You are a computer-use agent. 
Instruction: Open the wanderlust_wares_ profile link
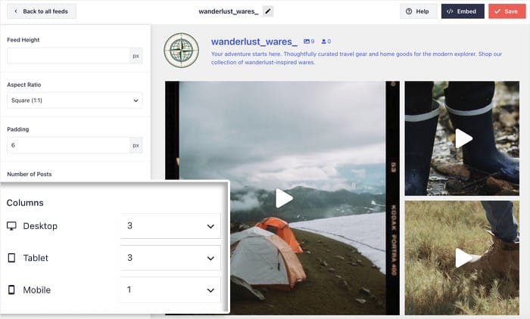click(254, 42)
